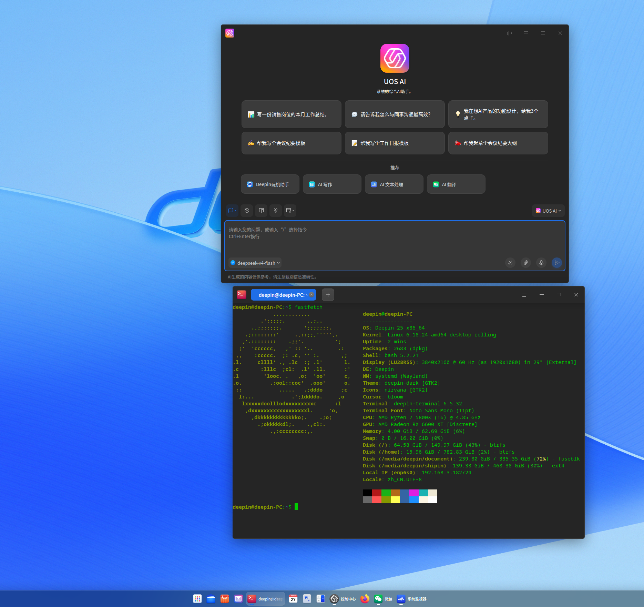Screen dimensions: 644x607
Task: Click the book icon in the UOS AI toolbar
Action: tap(261, 210)
